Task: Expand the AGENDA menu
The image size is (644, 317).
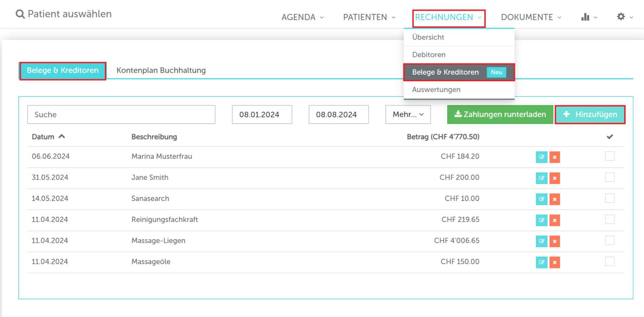Action: 302,17
